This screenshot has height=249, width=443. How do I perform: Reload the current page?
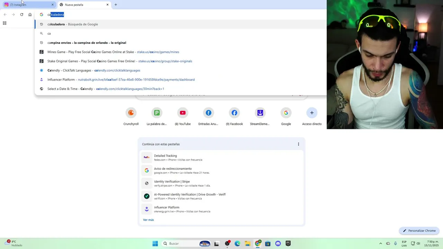coord(21,15)
